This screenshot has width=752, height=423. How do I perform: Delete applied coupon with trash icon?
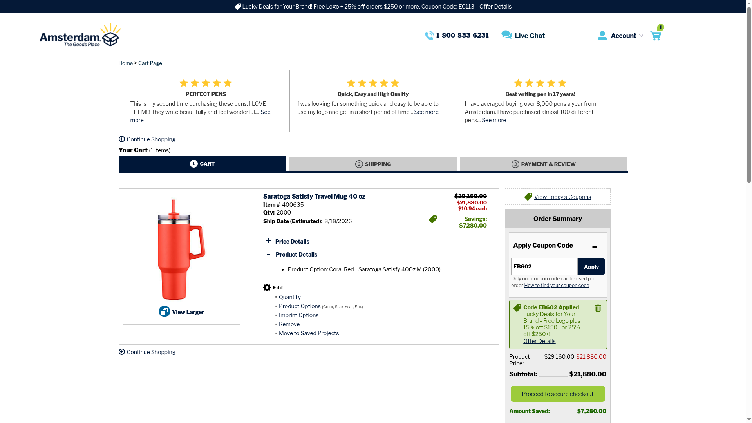click(598, 308)
